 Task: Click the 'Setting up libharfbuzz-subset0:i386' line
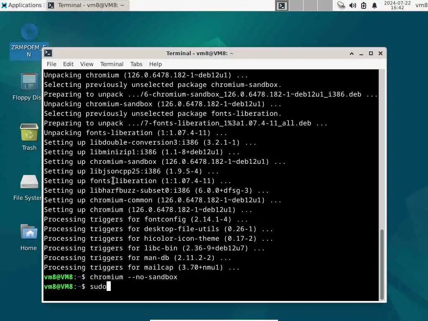click(x=156, y=191)
